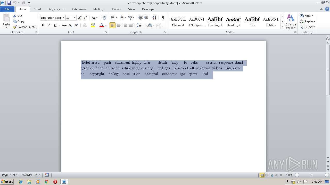Open the File tab
The image size is (330, 185).
click(7, 9)
